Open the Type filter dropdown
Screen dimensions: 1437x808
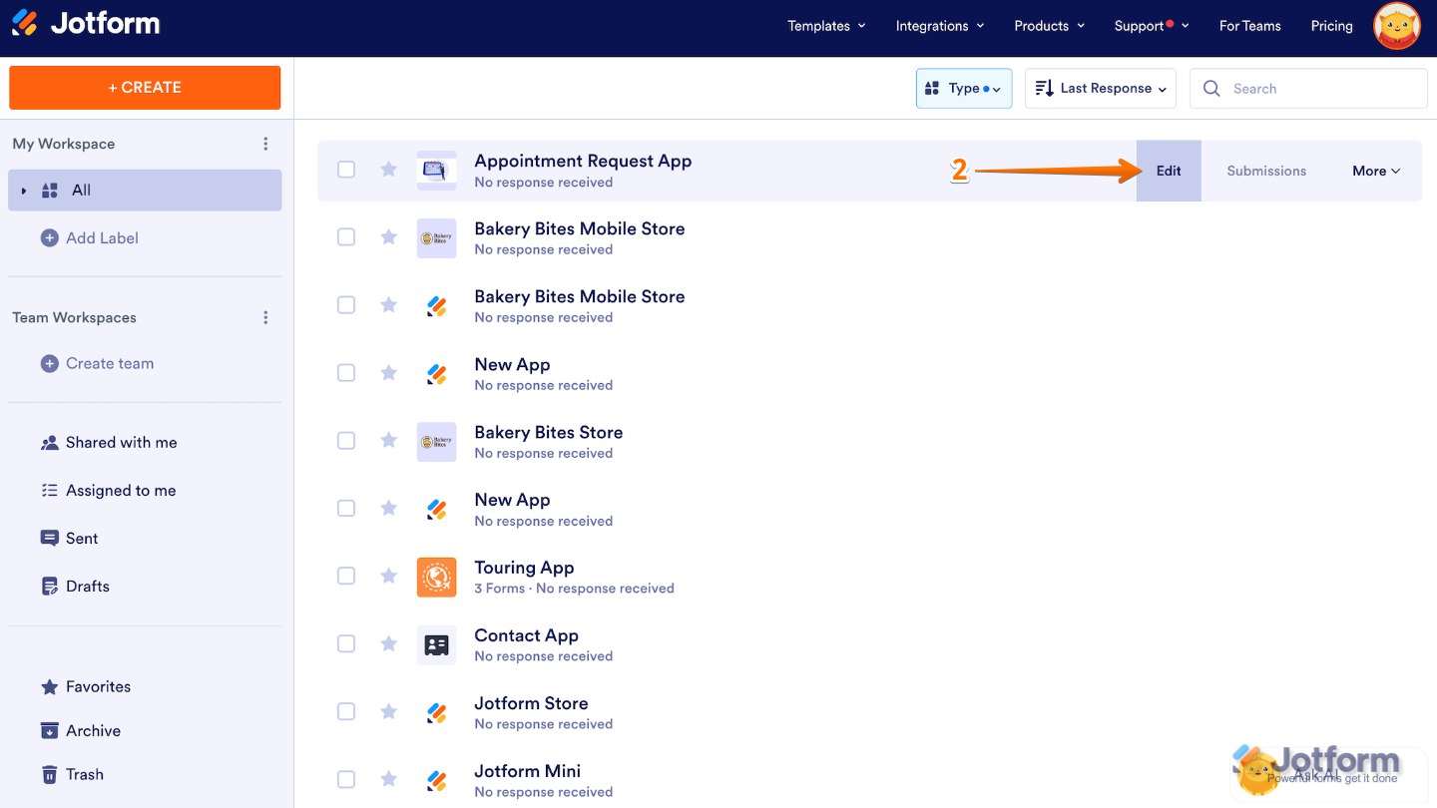pyautogui.click(x=963, y=89)
